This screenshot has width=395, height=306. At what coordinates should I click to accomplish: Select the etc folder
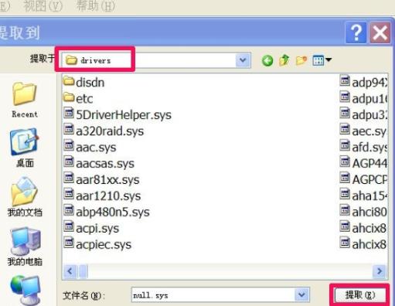click(x=78, y=98)
